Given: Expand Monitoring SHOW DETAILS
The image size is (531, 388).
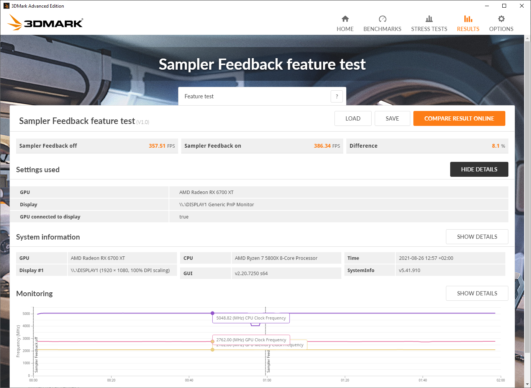Looking at the screenshot, I should pyautogui.click(x=477, y=293).
